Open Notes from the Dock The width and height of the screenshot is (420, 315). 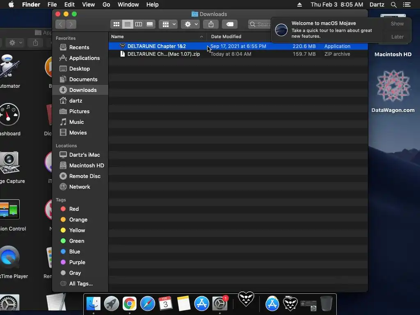click(x=184, y=304)
